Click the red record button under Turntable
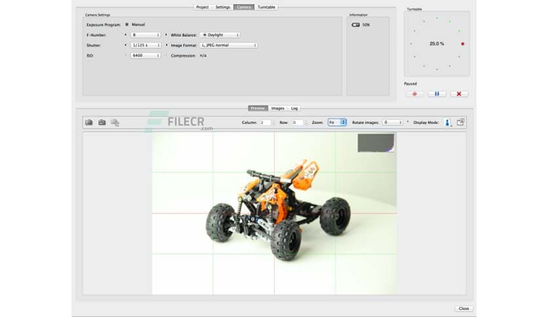The width and height of the screenshot is (548, 317). pyautogui.click(x=414, y=94)
